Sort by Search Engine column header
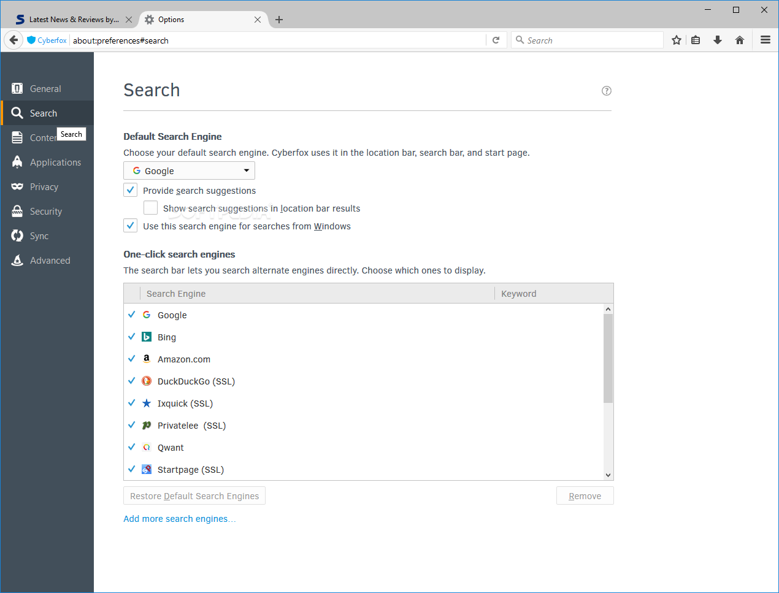Viewport: 779px width, 593px height. (x=318, y=294)
